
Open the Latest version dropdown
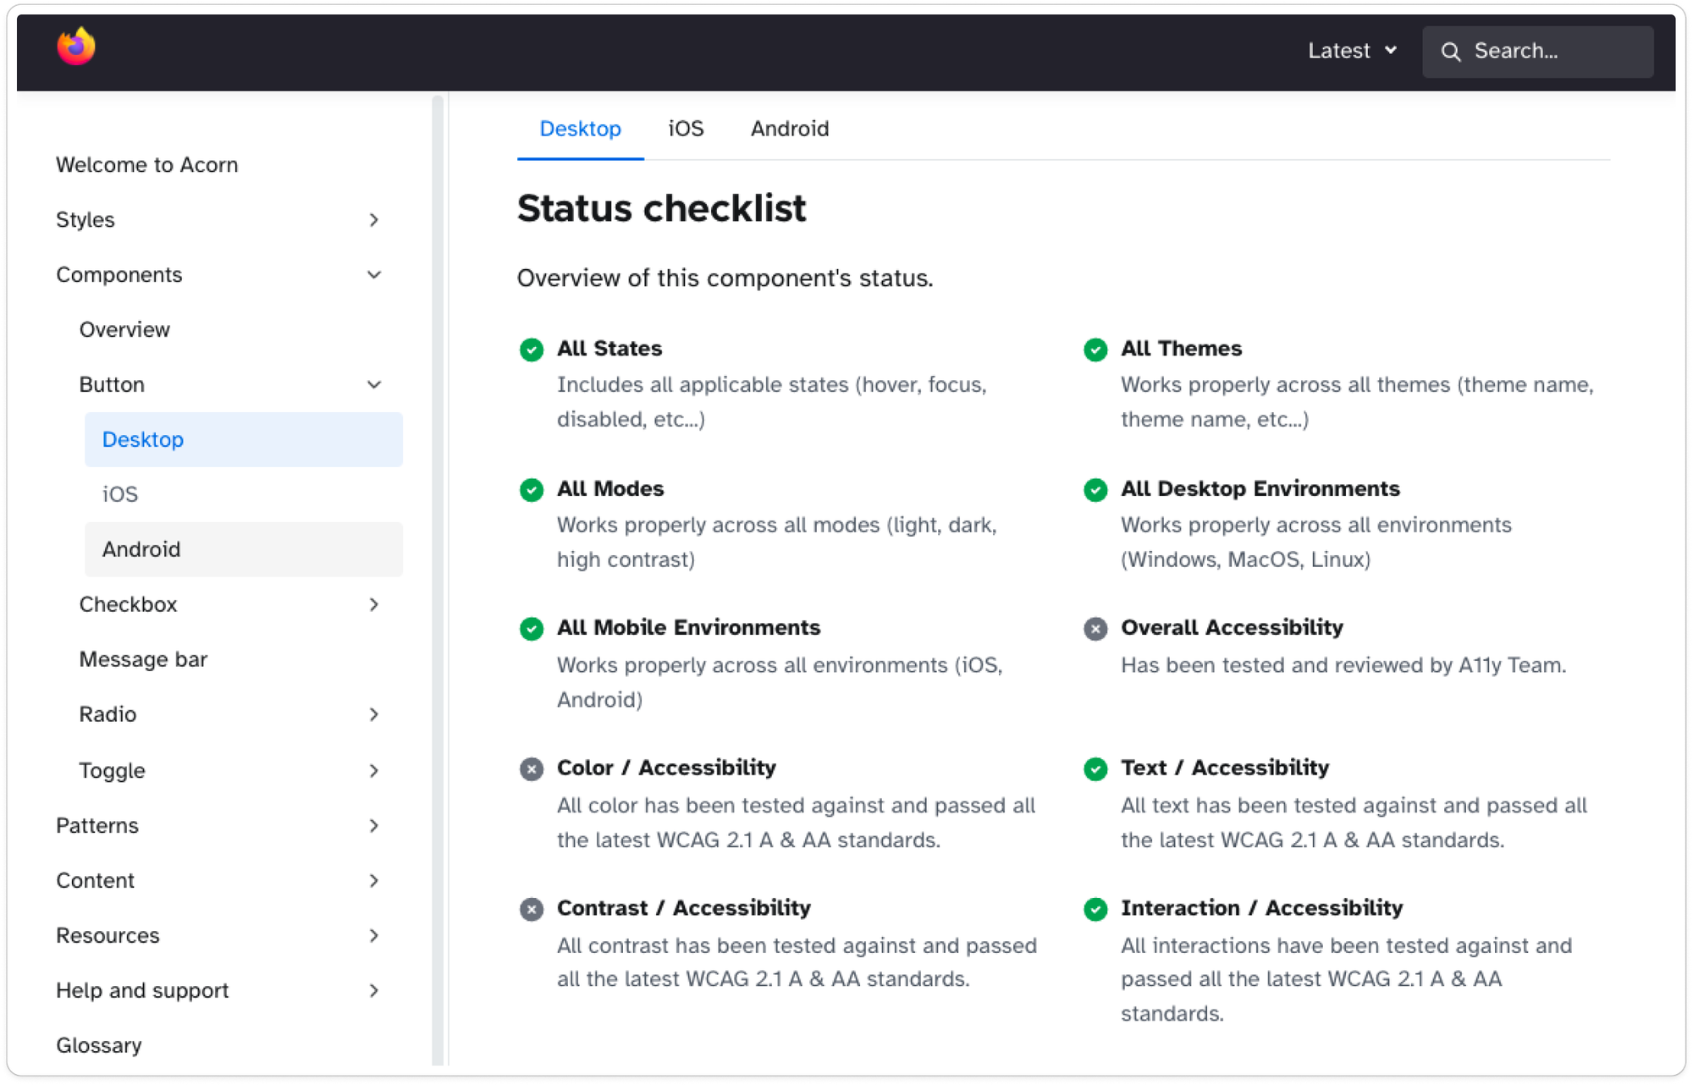[1352, 51]
